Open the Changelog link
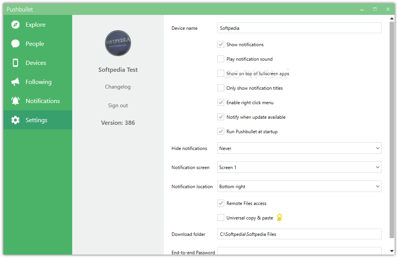Image resolution: width=398 pixels, height=258 pixels. pos(118,87)
